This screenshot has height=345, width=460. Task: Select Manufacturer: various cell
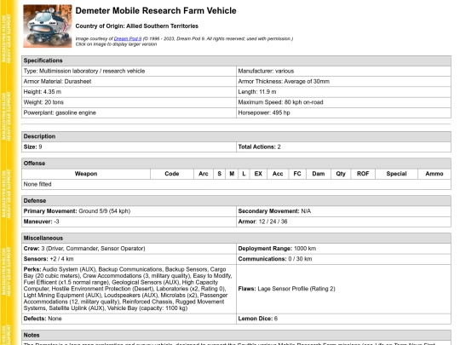click(x=343, y=72)
